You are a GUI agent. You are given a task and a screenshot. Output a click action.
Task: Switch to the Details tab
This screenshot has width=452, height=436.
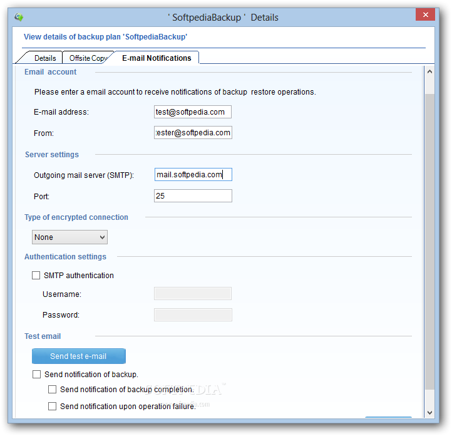click(45, 58)
